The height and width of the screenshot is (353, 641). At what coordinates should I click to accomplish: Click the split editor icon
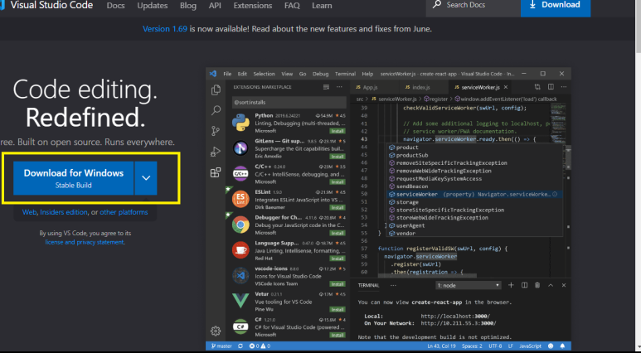551,87
